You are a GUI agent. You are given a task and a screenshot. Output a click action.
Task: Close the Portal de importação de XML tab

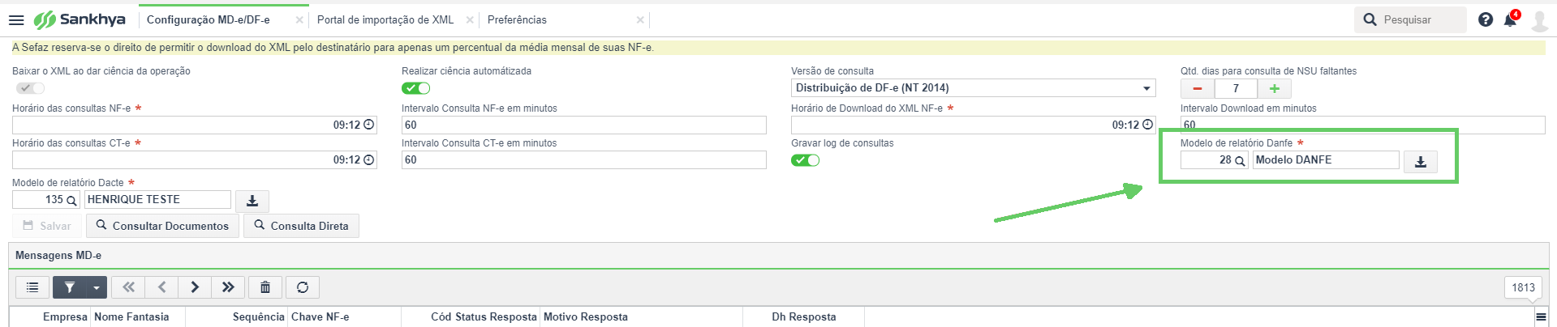point(470,19)
